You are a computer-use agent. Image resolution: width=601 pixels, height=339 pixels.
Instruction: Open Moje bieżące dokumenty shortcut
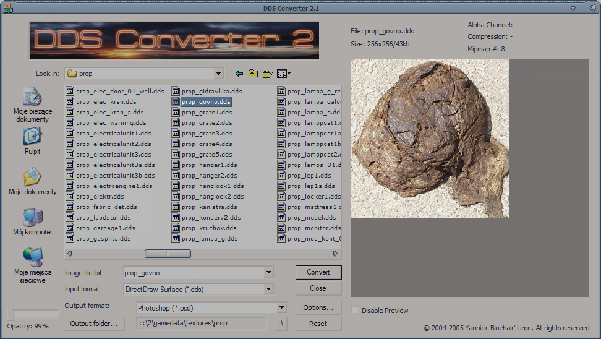click(x=32, y=105)
